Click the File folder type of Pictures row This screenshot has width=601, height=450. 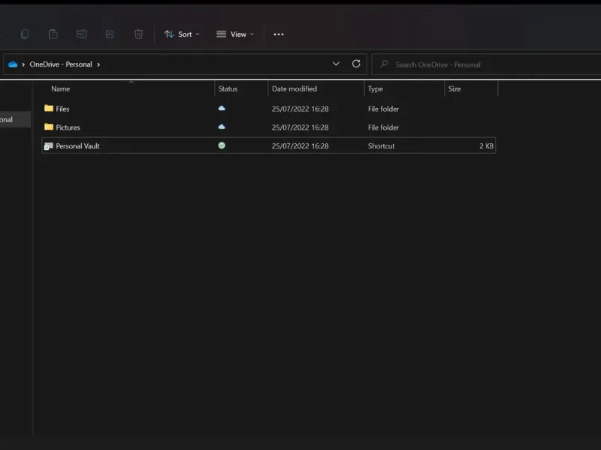pos(383,127)
